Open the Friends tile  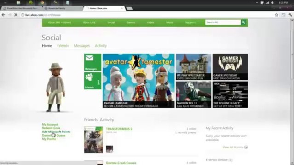coord(92,81)
